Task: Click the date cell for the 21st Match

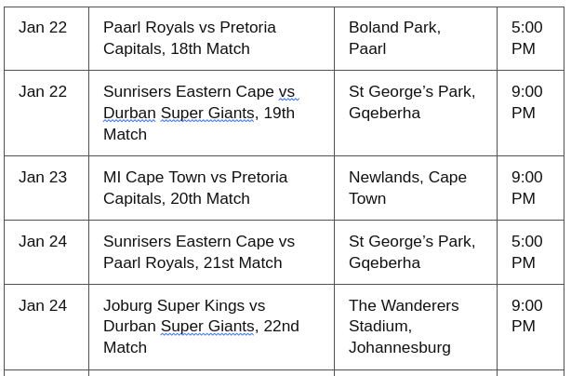Action: coord(46,252)
